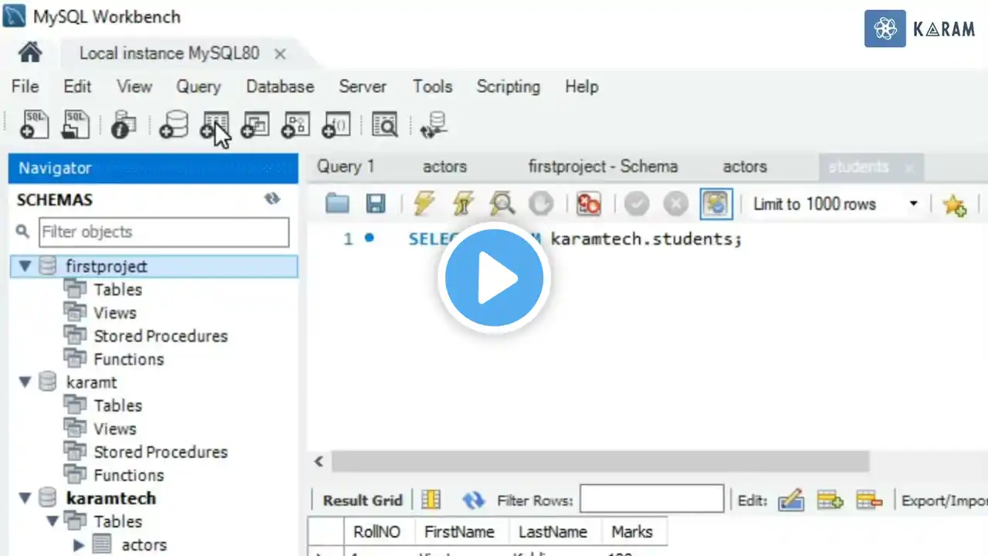Viewport: 988px width, 556px height.
Task: Open the Help menu
Action: (x=581, y=86)
